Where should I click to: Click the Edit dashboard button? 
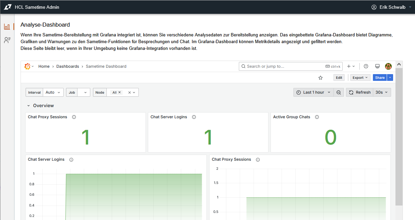point(339,77)
